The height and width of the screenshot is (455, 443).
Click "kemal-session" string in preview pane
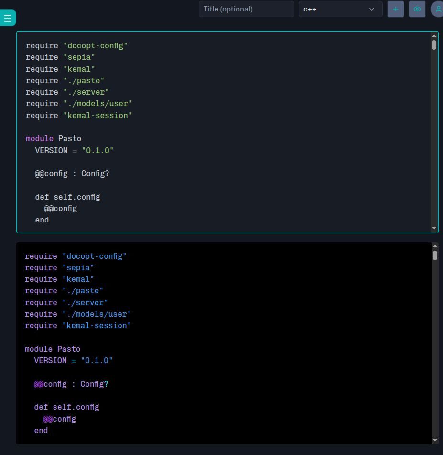tap(97, 326)
